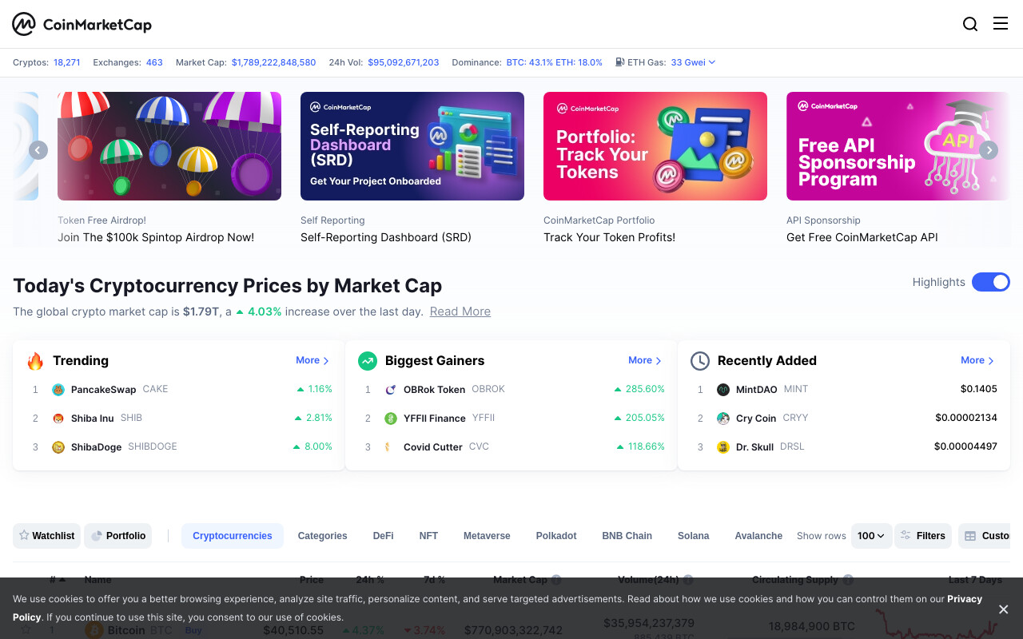1023x639 pixels.
Task: Click the Customize table icon
Action: click(x=970, y=536)
